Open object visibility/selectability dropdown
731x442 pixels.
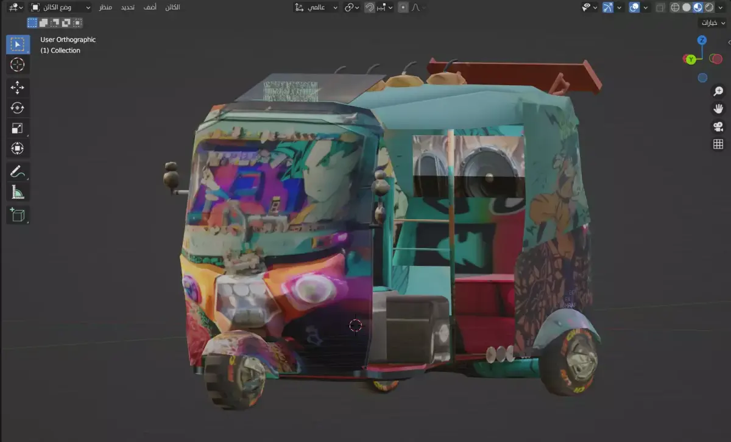click(x=589, y=7)
